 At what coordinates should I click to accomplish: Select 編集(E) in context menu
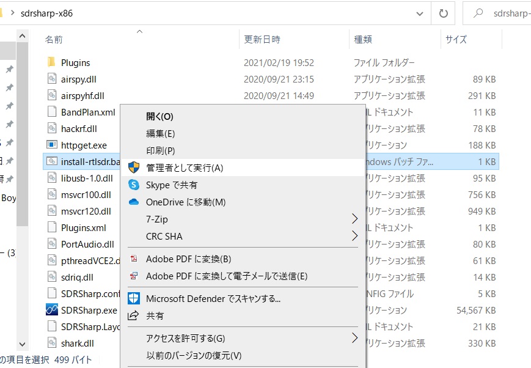click(x=243, y=133)
